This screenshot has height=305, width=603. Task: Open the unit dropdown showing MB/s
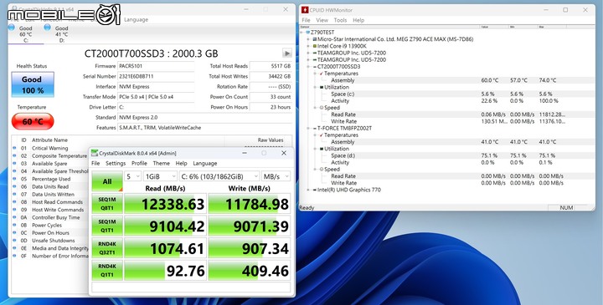[x=276, y=176]
